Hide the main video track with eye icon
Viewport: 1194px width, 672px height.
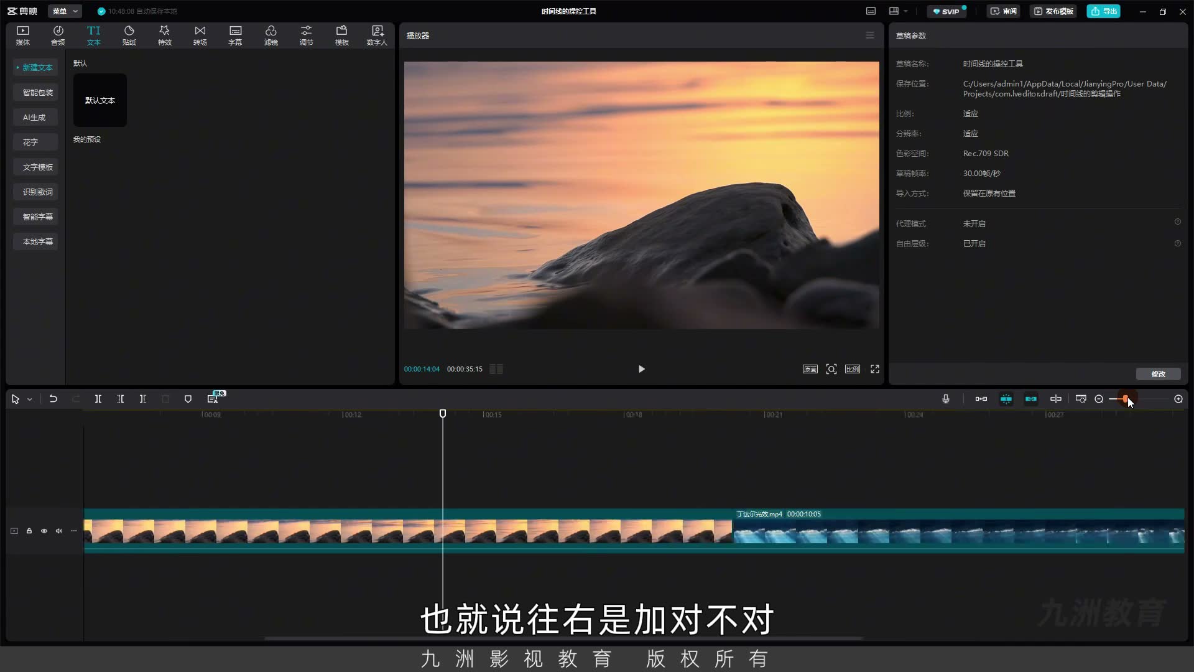(x=44, y=531)
